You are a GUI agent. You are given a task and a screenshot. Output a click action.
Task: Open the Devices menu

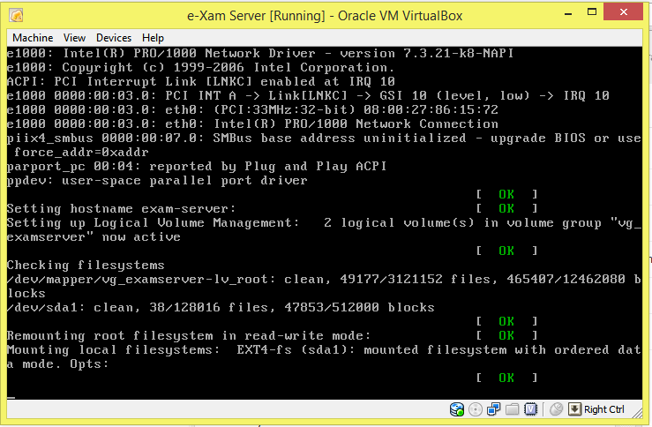tap(114, 38)
